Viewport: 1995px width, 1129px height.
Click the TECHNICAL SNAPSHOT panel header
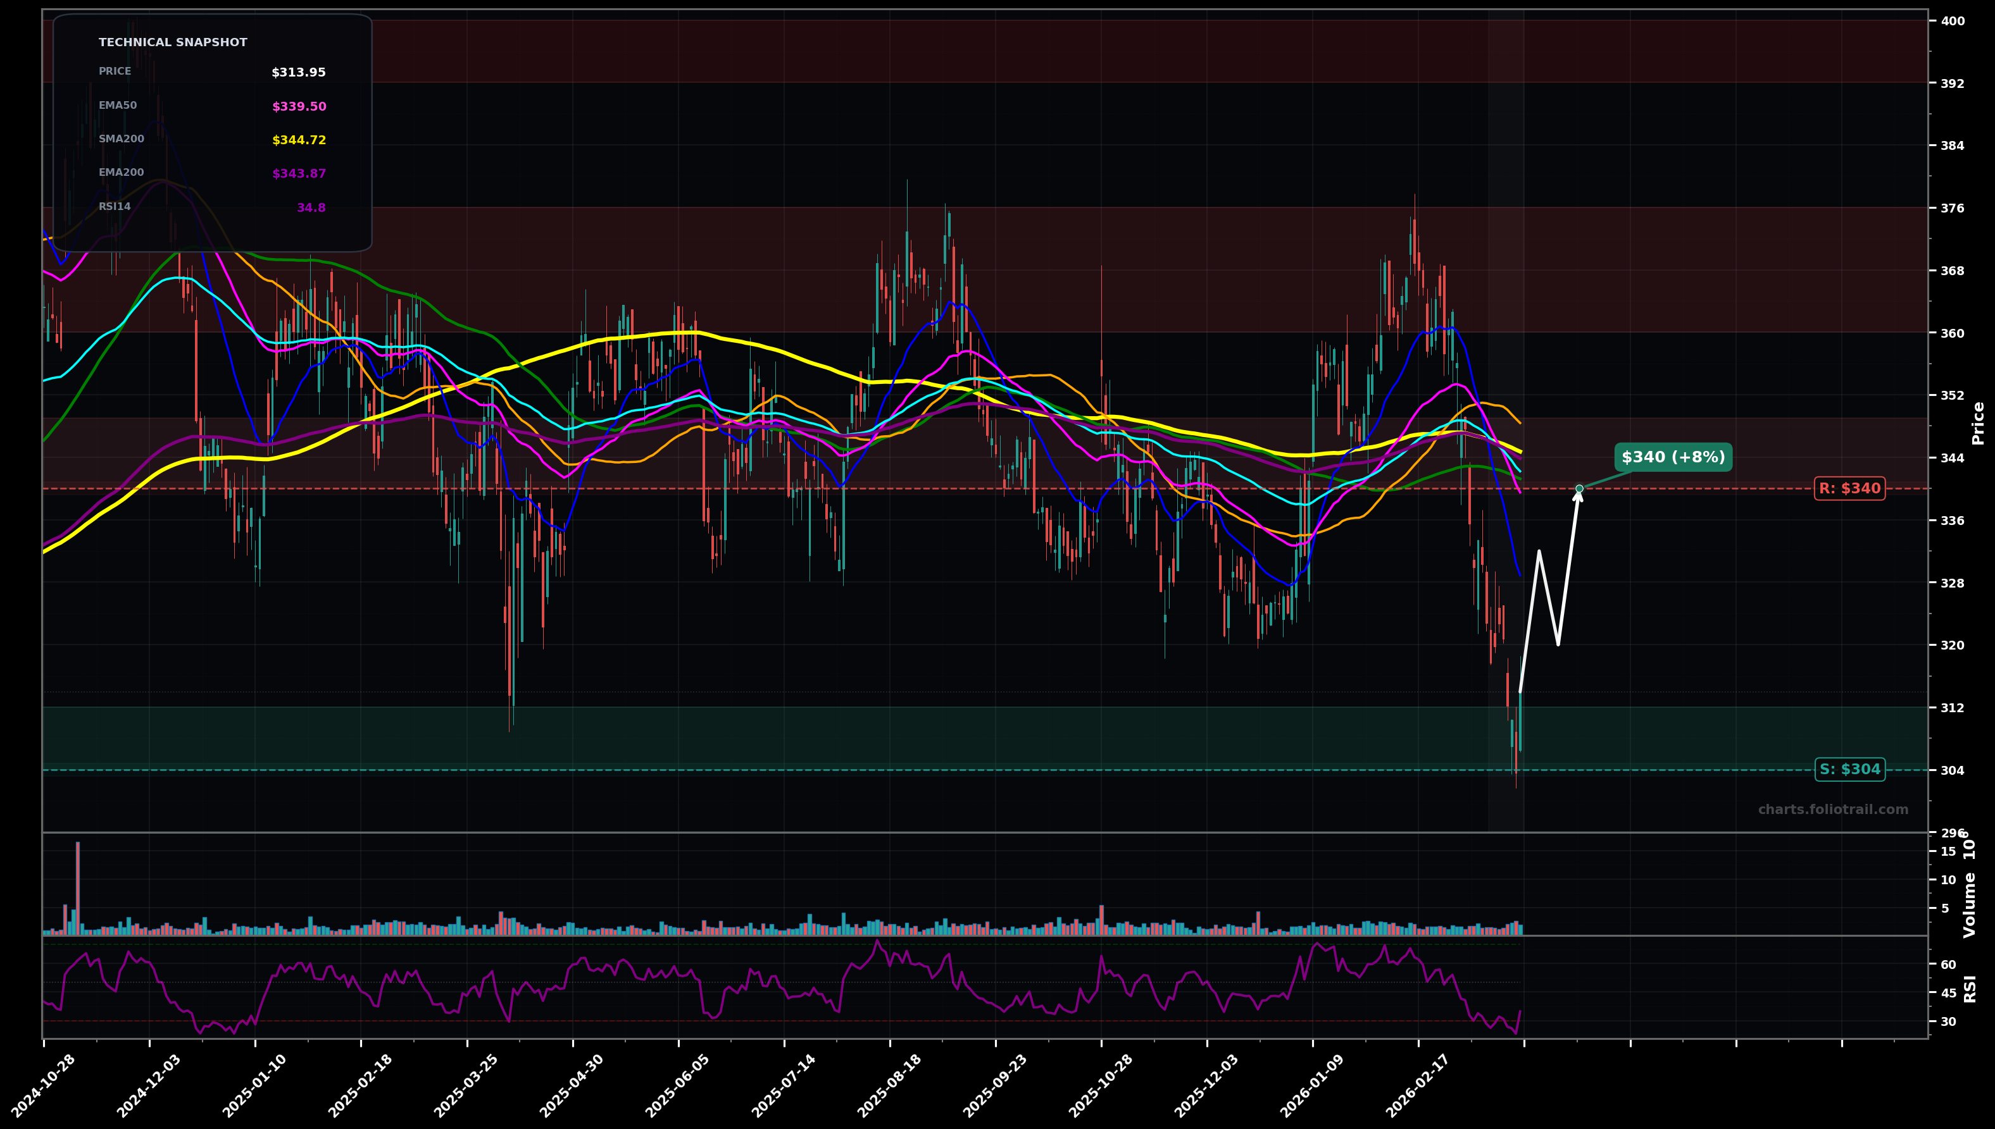172,42
